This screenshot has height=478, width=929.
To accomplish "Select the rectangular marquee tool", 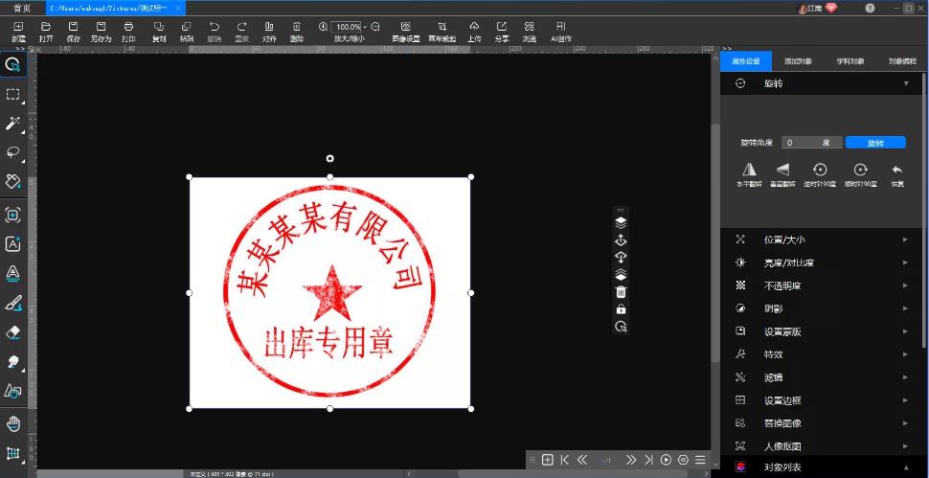I will 13,94.
